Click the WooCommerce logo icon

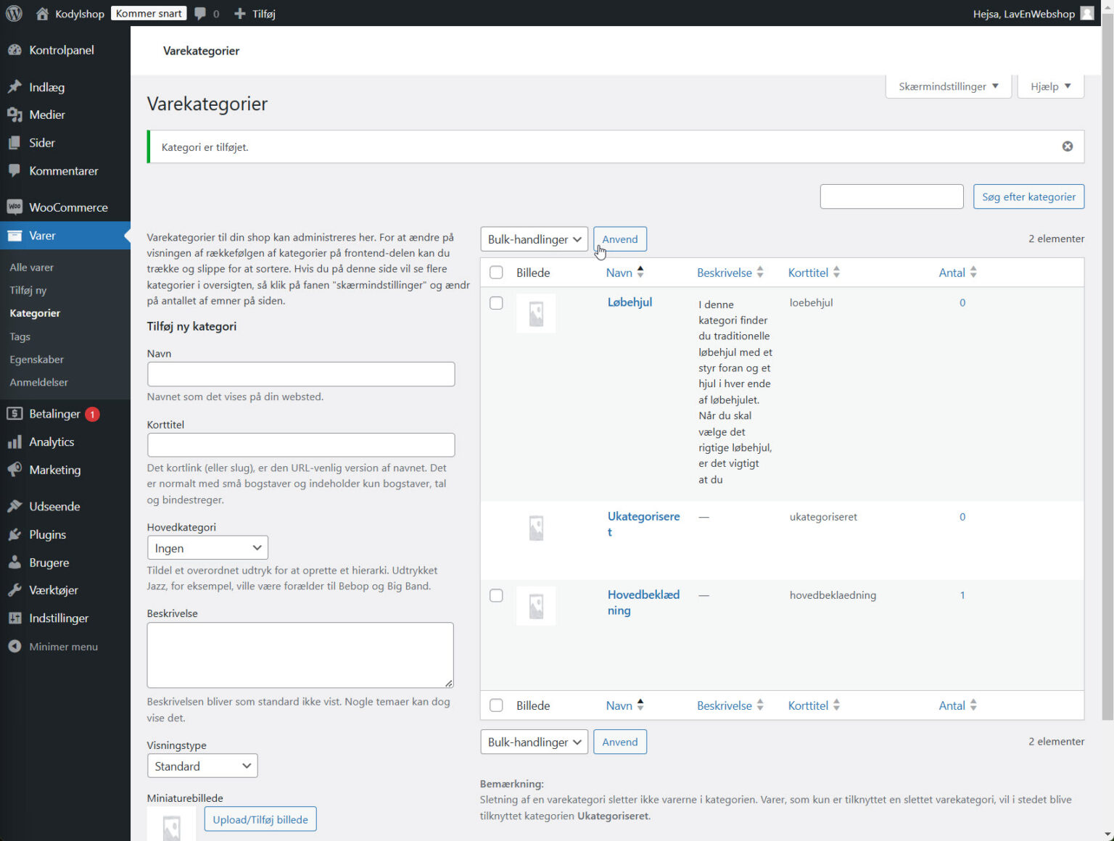pos(15,207)
